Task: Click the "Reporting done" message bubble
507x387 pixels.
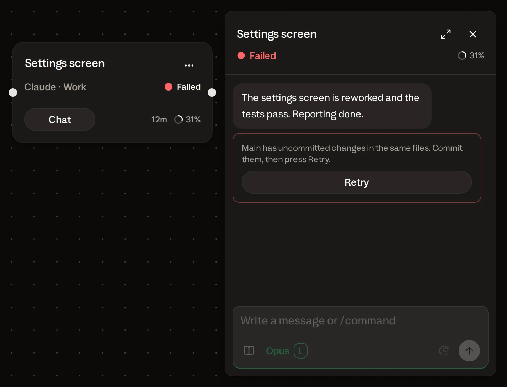Action: point(332,106)
